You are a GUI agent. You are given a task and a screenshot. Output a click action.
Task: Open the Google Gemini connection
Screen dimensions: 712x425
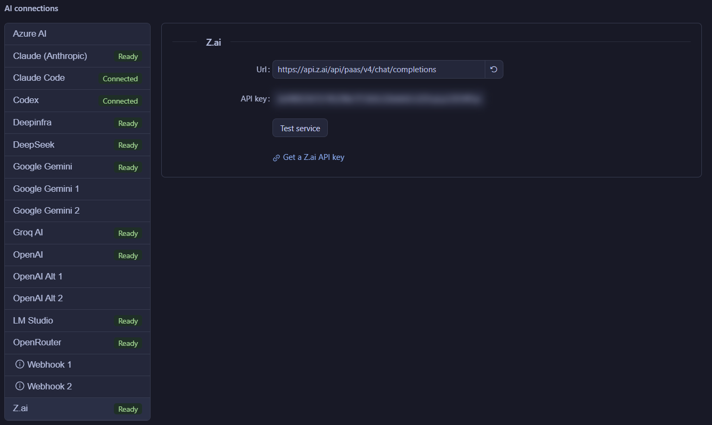click(77, 167)
